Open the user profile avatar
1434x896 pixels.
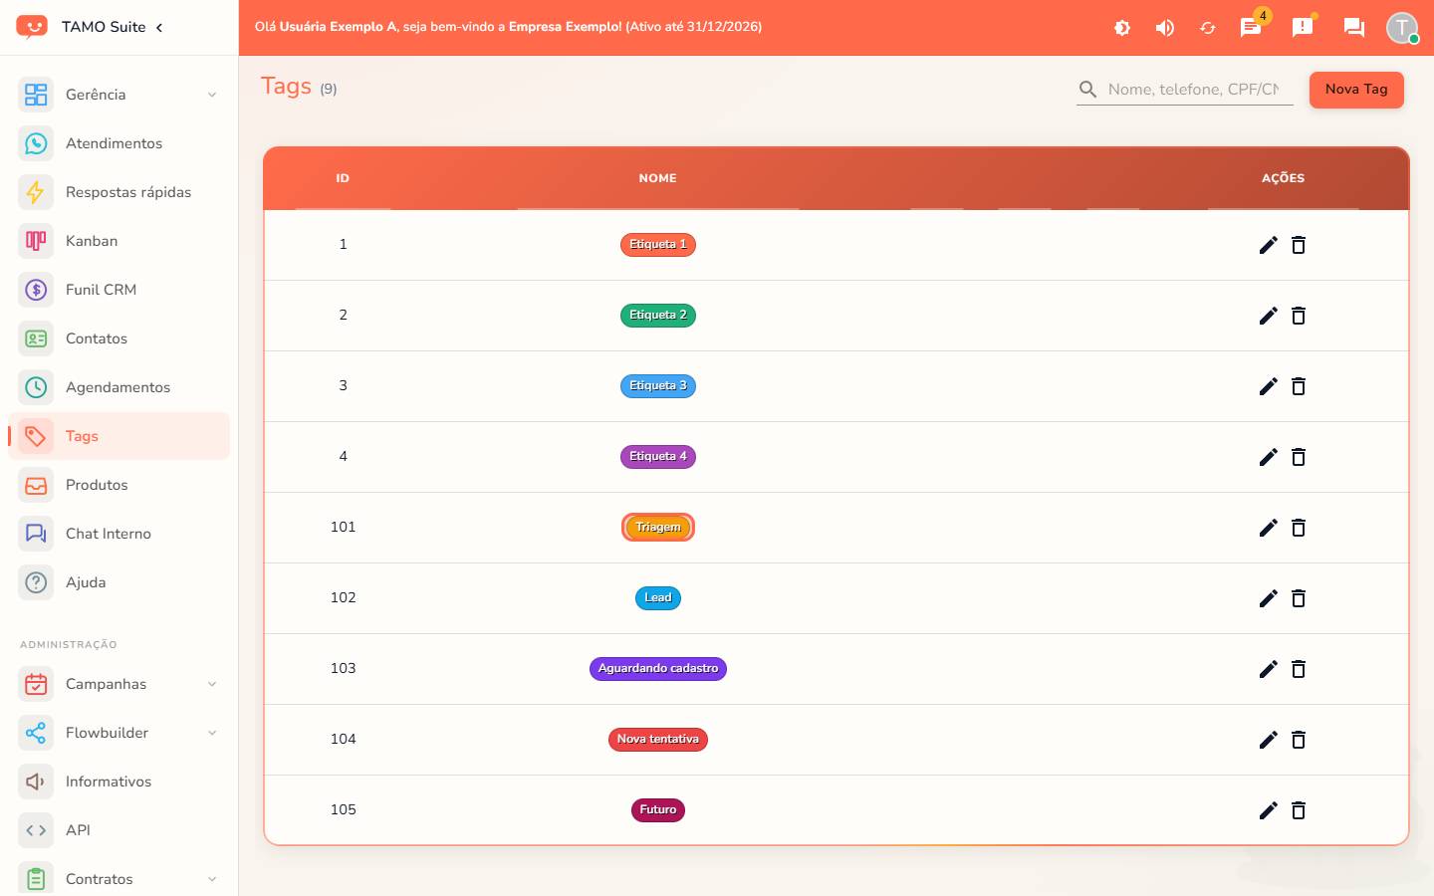(1402, 27)
